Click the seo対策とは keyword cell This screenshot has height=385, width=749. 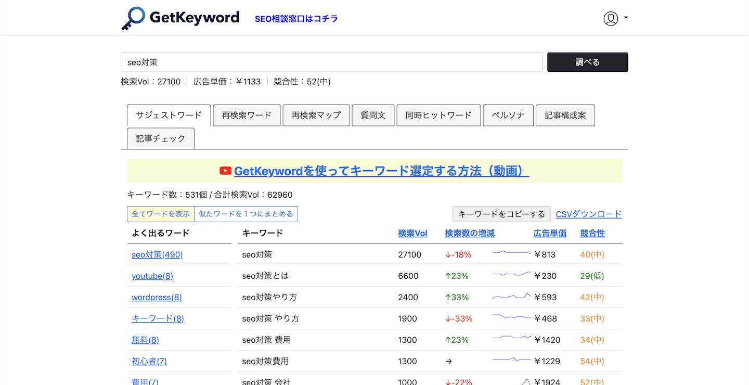tap(265, 276)
